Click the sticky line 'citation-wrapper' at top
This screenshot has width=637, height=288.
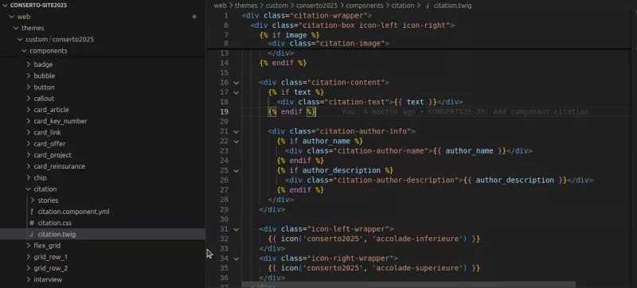[x=307, y=16]
